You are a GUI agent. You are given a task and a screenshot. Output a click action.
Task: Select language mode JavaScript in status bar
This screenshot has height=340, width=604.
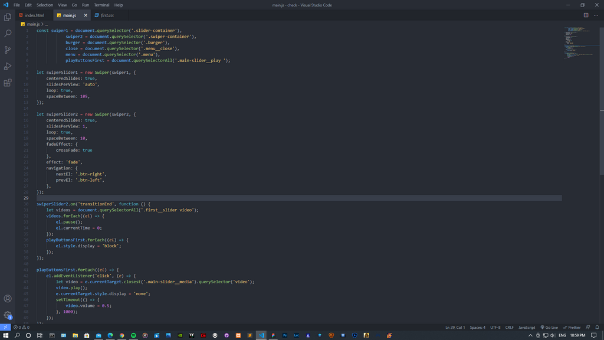pos(527,327)
